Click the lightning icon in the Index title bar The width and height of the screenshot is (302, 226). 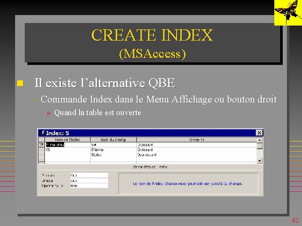click(x=43, y=133)
